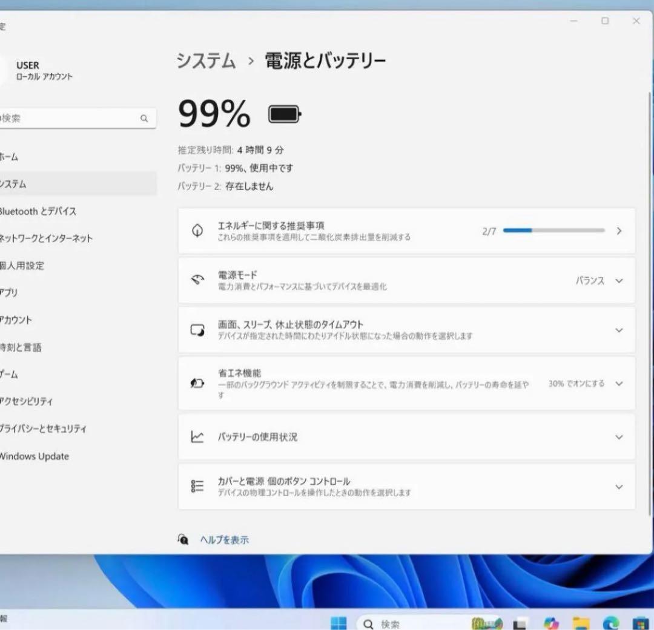Click the leaf icon for エネルギーに関する推奨事項
The width and height of the screenshot is (654, 630).
point(196,231)
